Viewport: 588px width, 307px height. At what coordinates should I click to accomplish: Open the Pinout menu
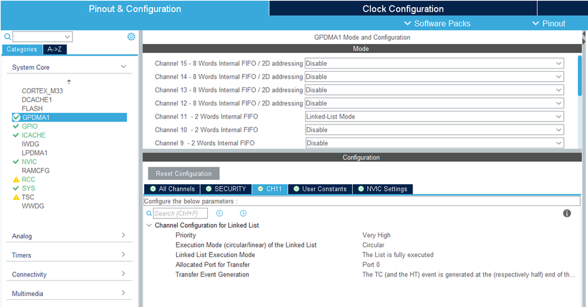pyautogui.click(x=549, y=23)
